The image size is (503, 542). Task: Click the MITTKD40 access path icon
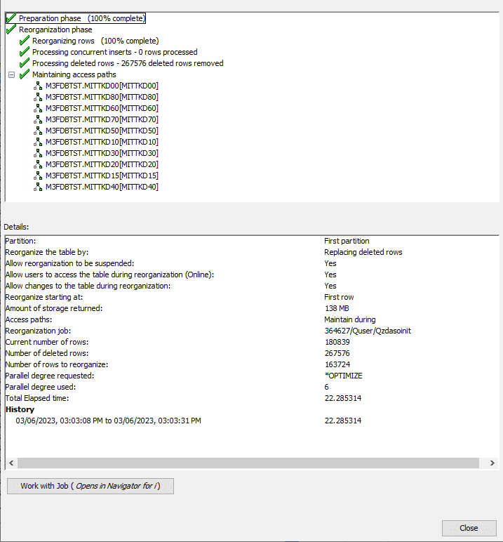pyautogui.click(x=38, y=187)
